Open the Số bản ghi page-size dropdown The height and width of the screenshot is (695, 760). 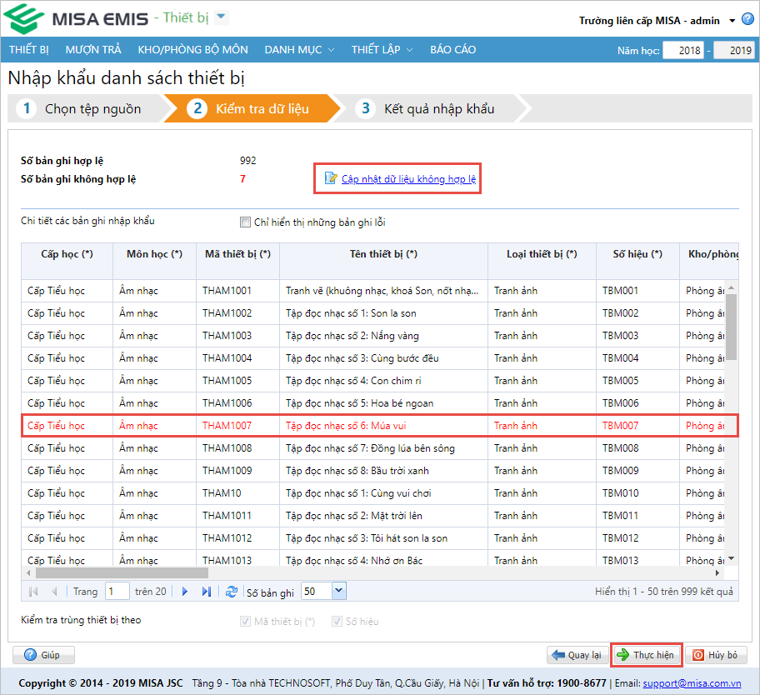click(338, 592)
